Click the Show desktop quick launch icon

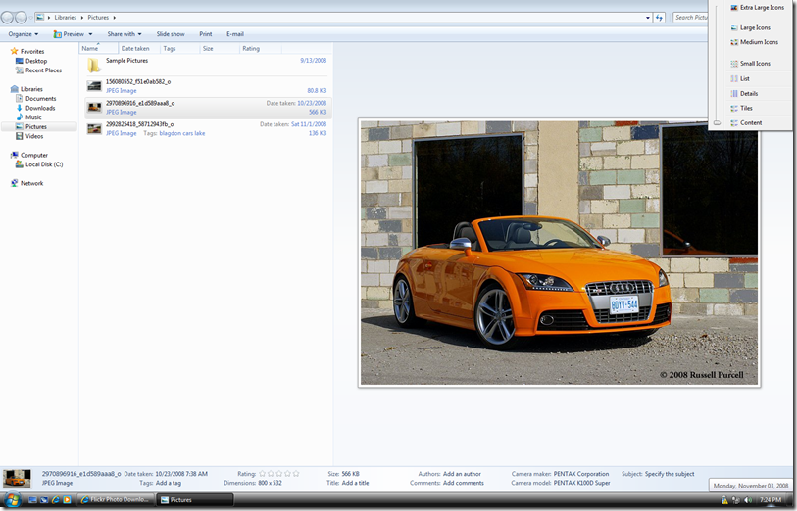33,500
